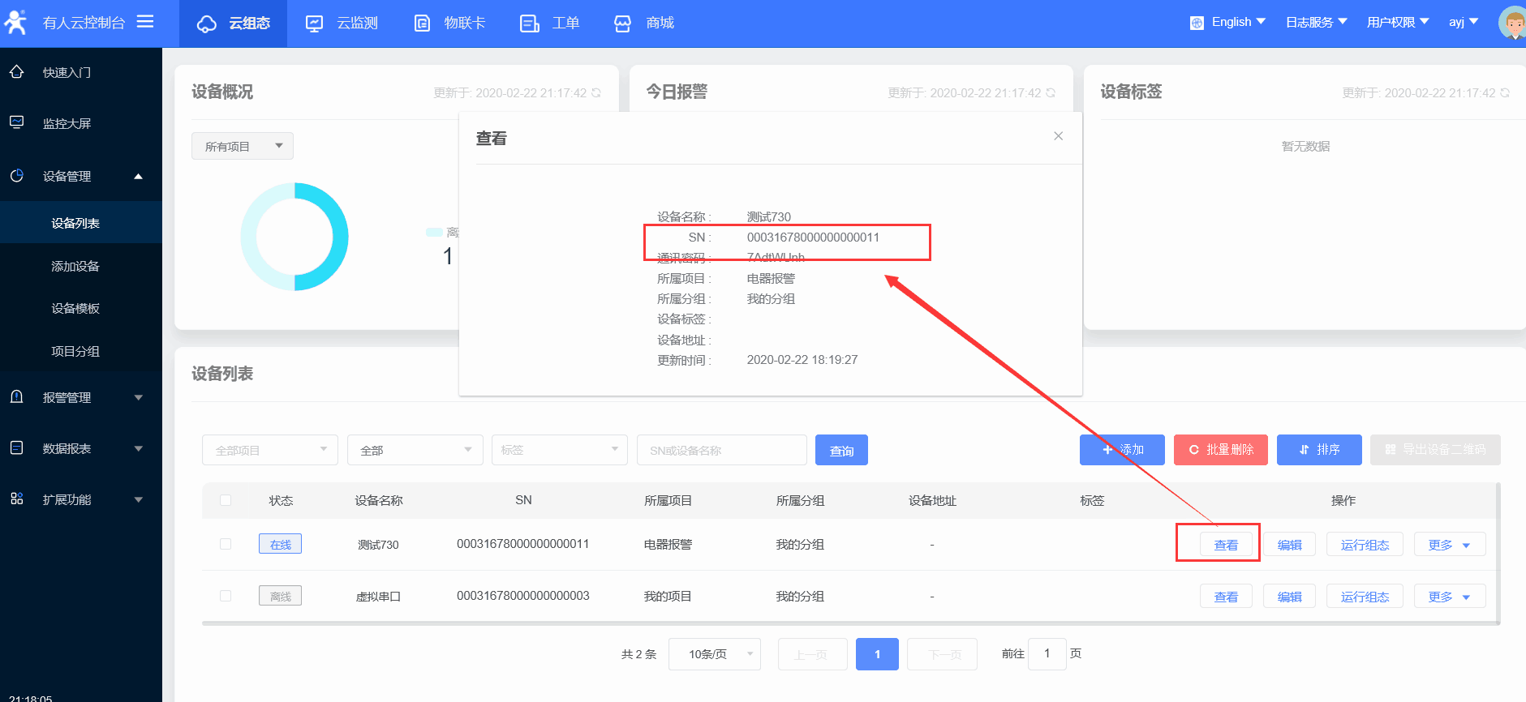Screen dimensions: 1526x702
Task: Expand the 报警管理 sidebar menu
Action: coord(77,397)
